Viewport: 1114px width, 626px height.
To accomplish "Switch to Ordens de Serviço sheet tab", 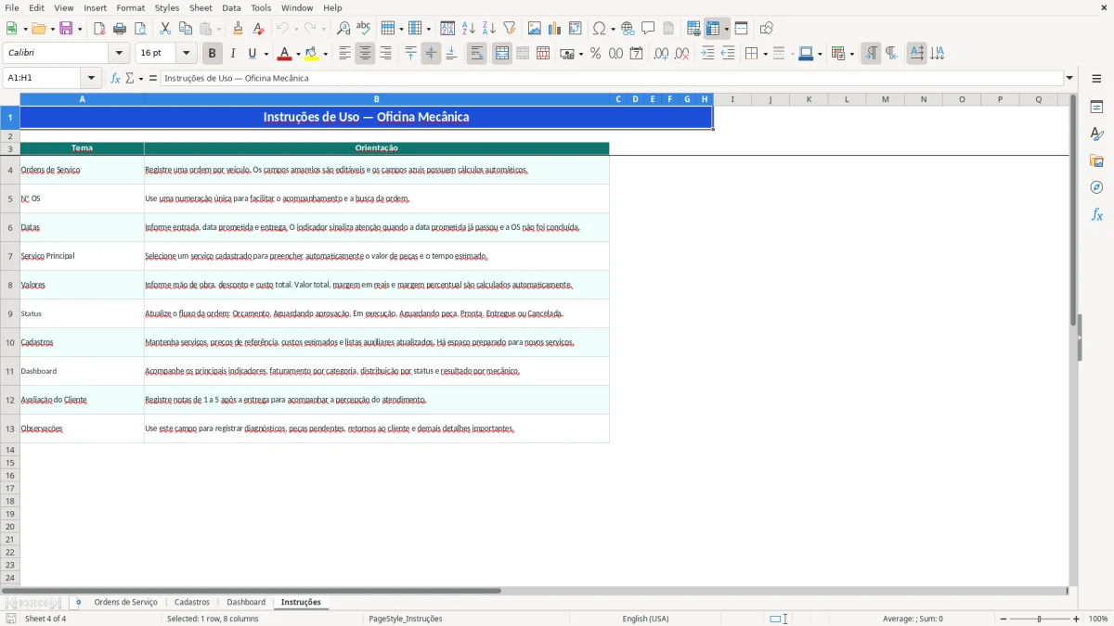I will pos(125,602).
